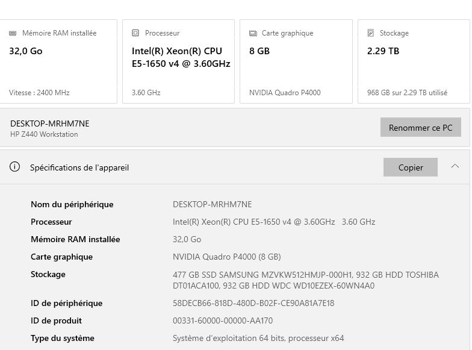
Task: Click the Stockage drive list text
Action: pos(305,280)
